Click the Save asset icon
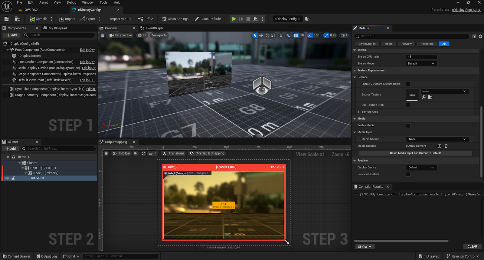484x260 pixels. [x=7, y=19]
